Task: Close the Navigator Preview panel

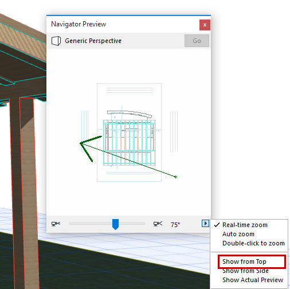Action: pos(205,25)
